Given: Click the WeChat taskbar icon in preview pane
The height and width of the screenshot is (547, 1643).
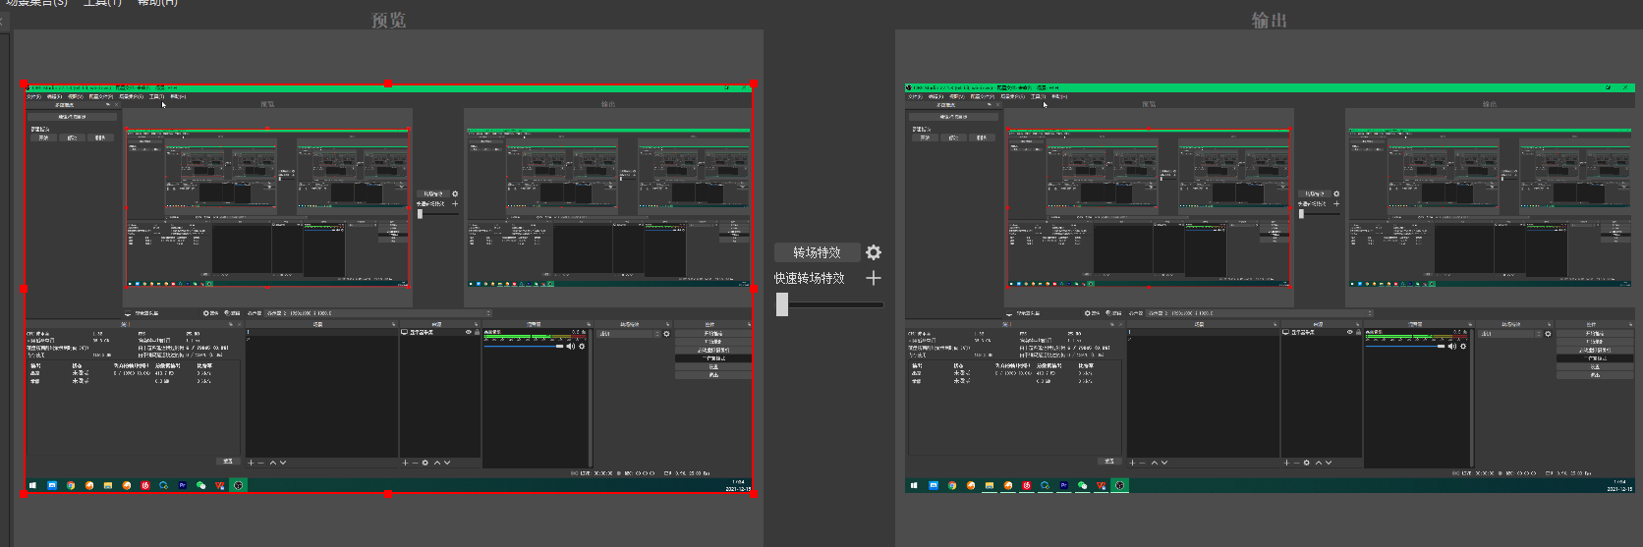Looking at the screenshot, I should [200, 485].
